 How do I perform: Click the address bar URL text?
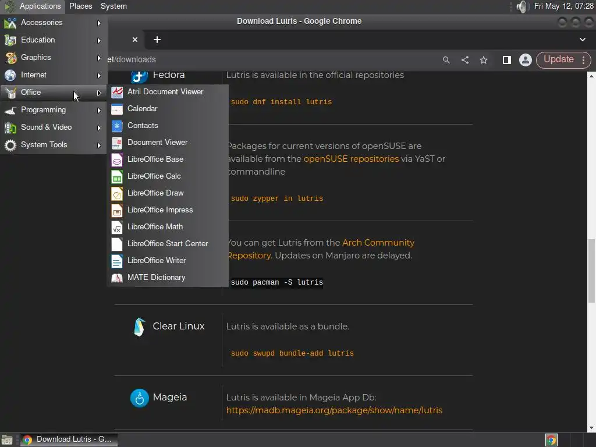(132, 59)
